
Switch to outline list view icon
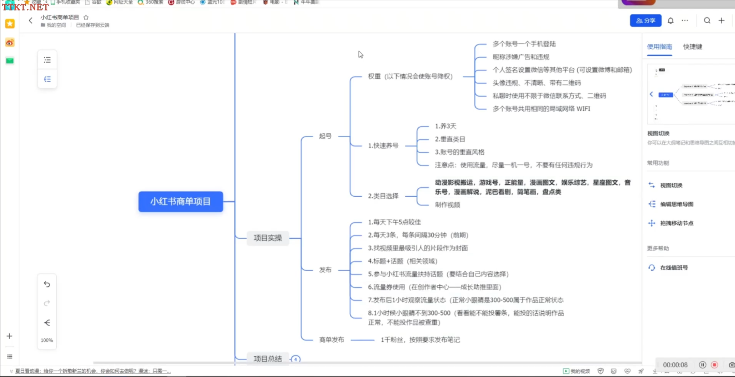[47, 60]
